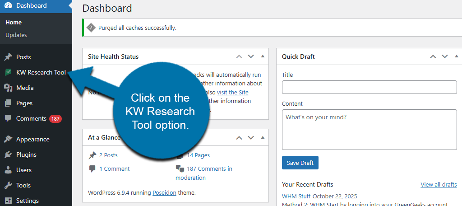Click the cache purge notice lightning icon
Image resolution: width=462 pixels, height=206 pixels.
(x=91, y=28)
